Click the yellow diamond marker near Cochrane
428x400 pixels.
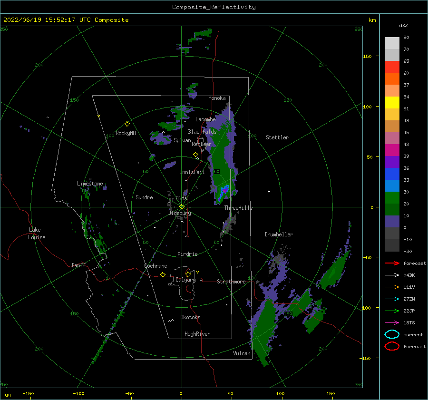coord(163,274)
